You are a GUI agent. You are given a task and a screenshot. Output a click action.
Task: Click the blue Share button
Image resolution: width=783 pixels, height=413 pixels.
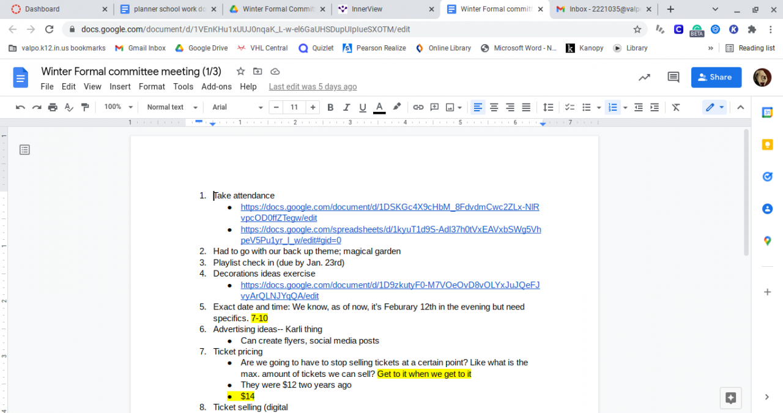pyautogui.click(x=716, y=77)
